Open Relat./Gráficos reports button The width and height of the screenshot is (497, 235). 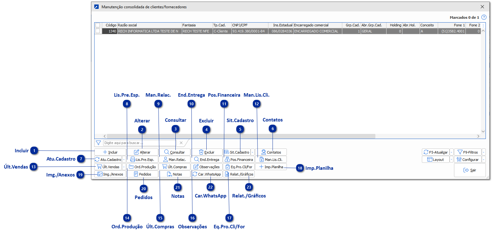click(239, 174)
